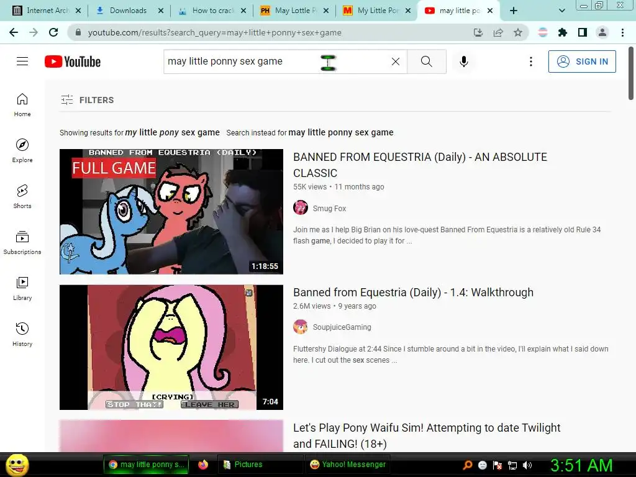
Task: Open the Pictures taskbar window
Action: (x=260, y=465)
